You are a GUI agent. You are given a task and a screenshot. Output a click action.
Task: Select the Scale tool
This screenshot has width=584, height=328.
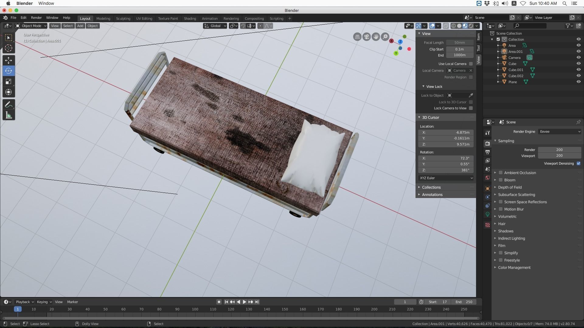(x=9, y=81)
